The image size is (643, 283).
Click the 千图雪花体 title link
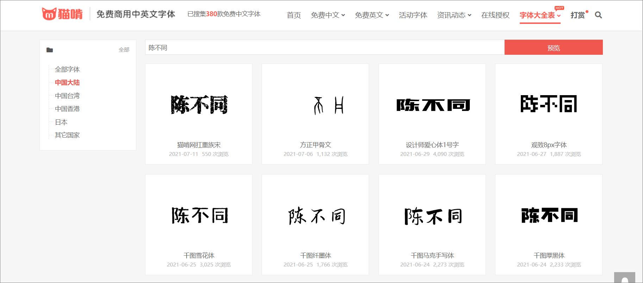(199, 255)
